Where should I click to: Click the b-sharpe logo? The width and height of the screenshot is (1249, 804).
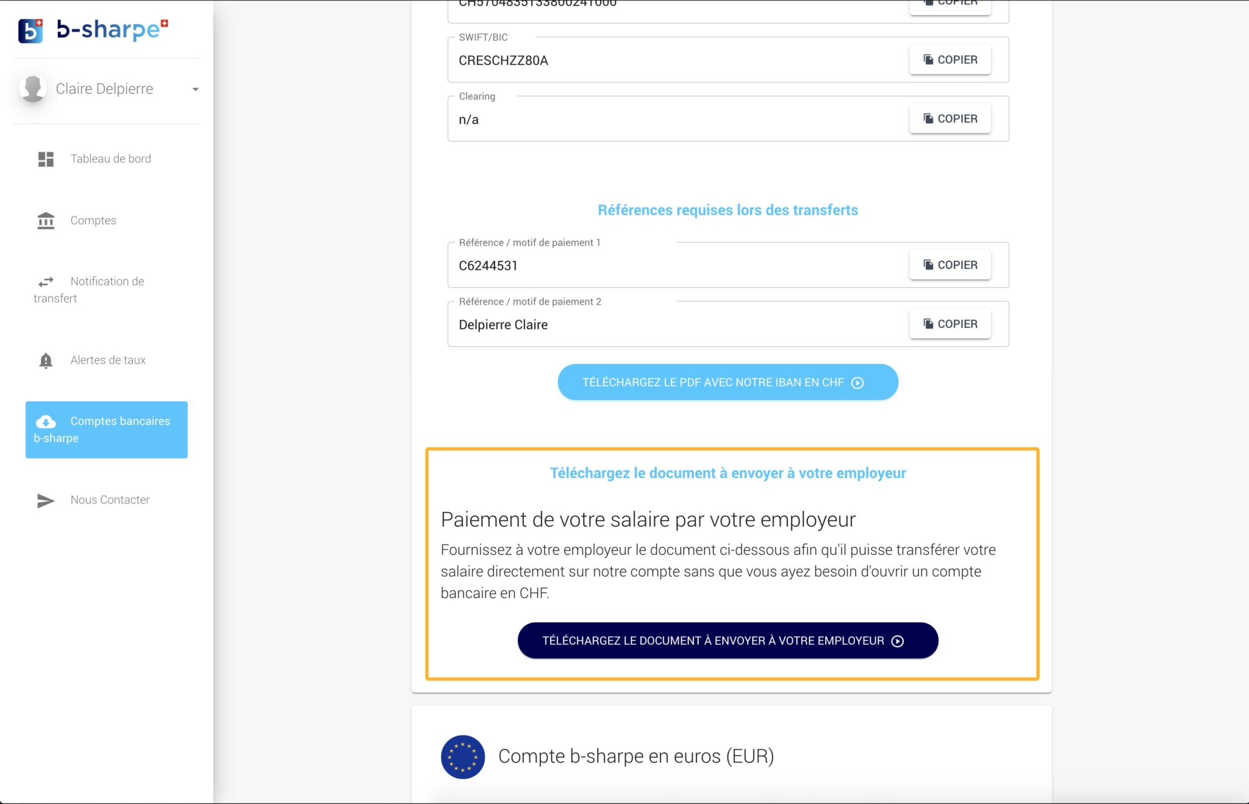point(93,30)
